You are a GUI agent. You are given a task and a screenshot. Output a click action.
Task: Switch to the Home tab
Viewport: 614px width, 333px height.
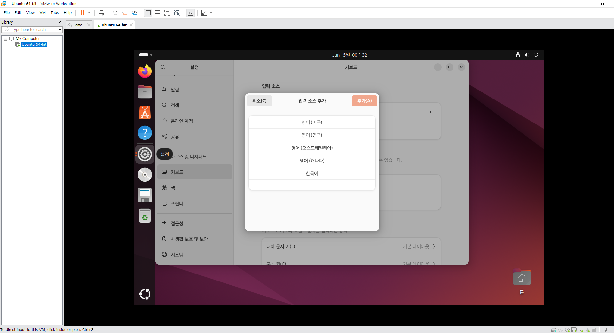77,25
